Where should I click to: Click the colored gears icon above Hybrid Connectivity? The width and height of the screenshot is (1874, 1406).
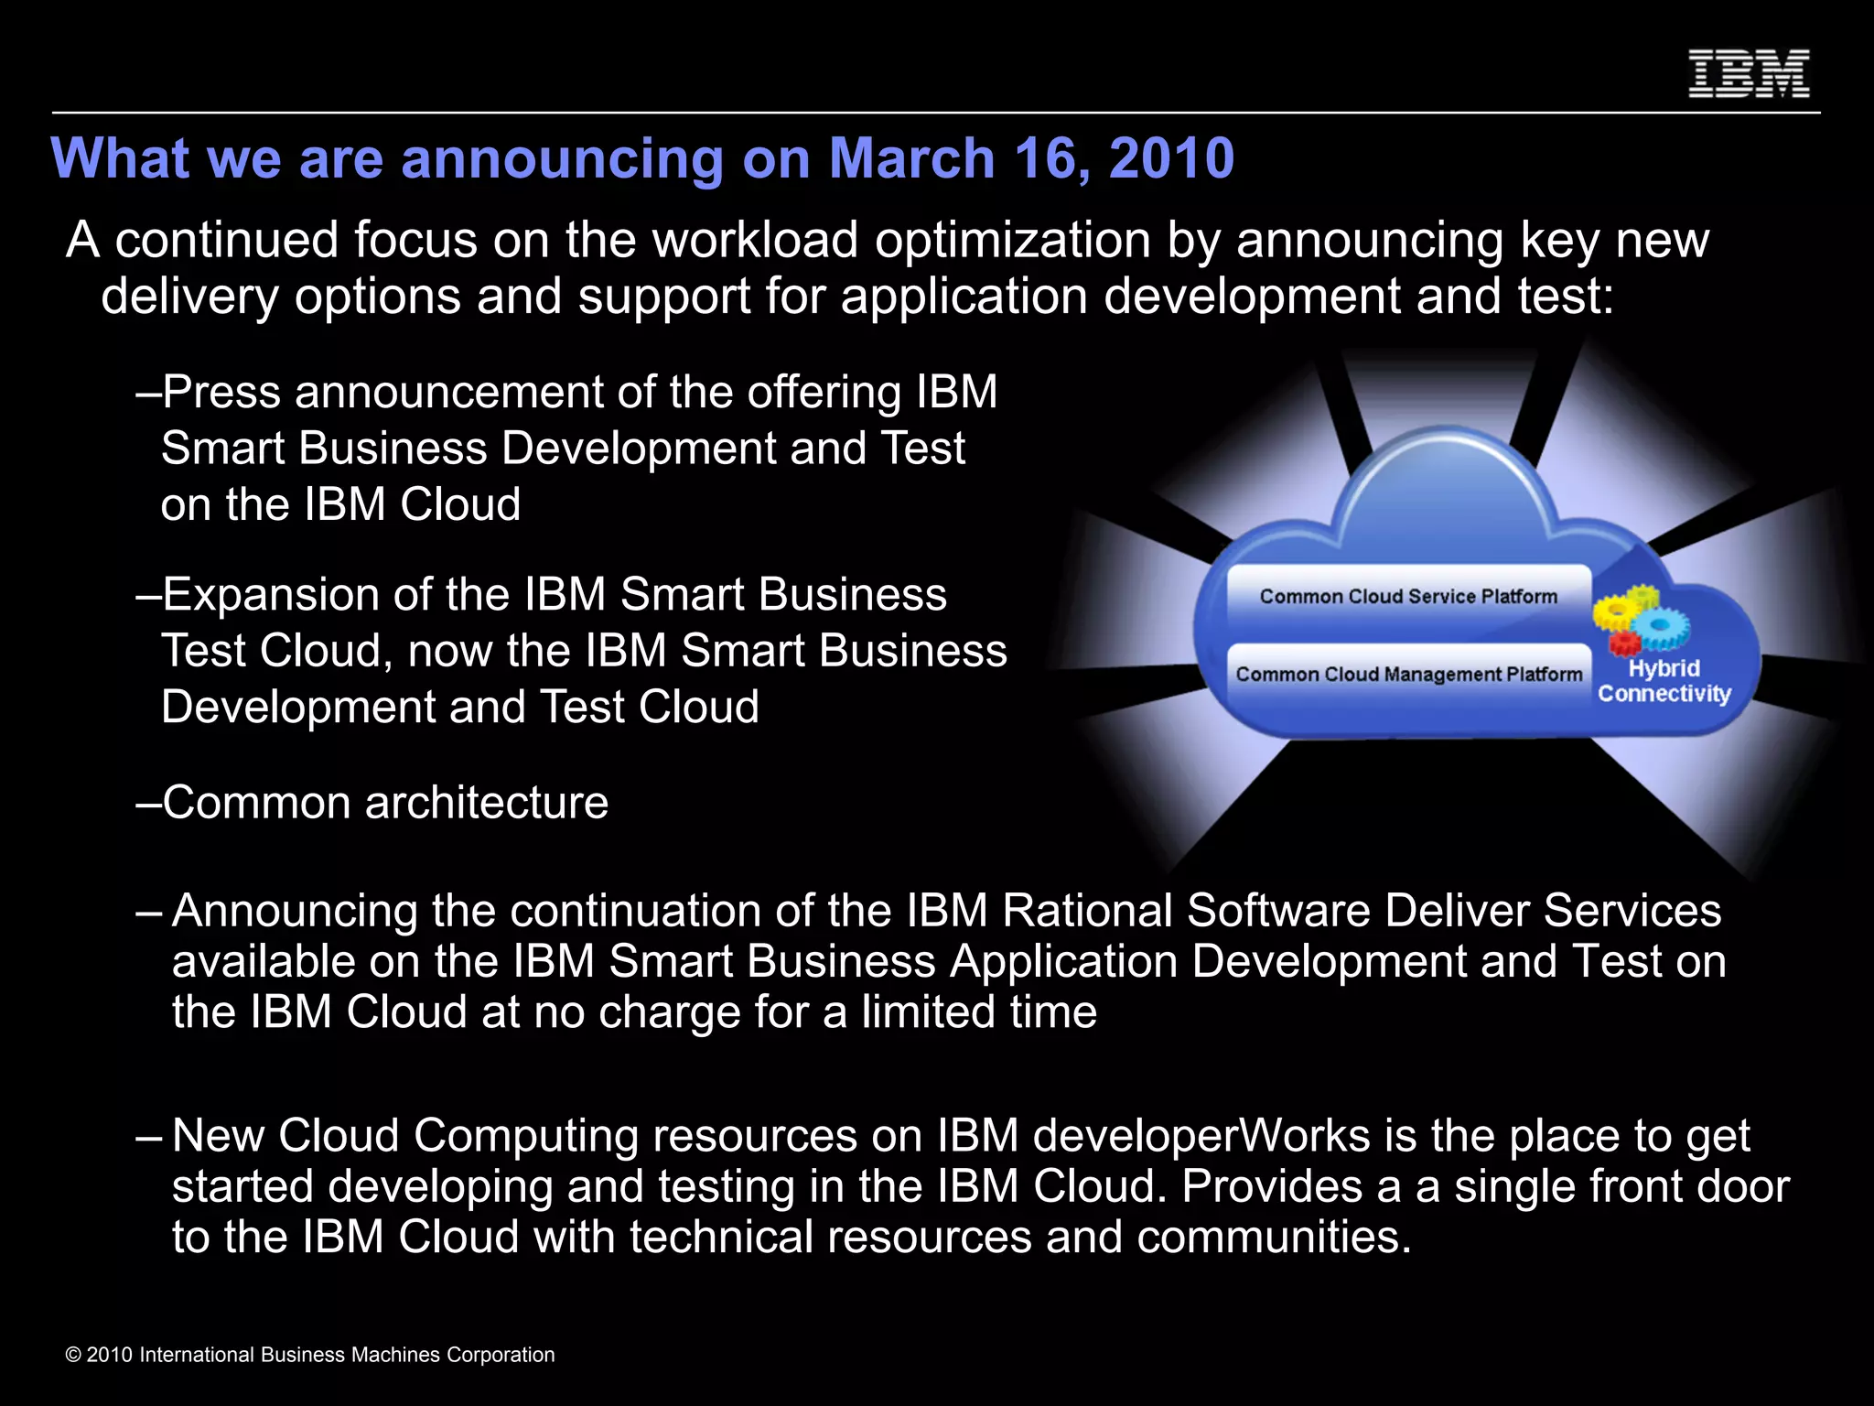pos(1642,620)
